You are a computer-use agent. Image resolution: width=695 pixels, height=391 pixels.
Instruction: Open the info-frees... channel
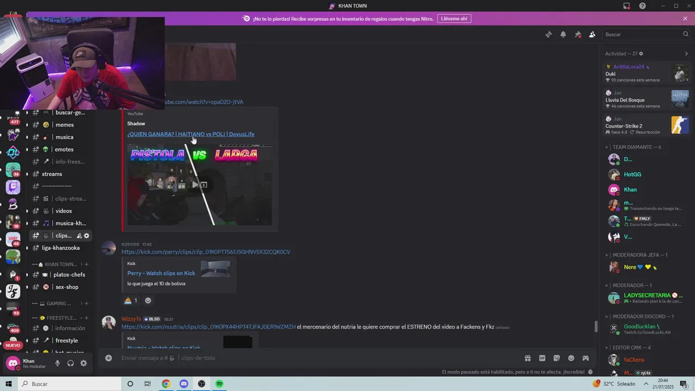click(60, 161)
